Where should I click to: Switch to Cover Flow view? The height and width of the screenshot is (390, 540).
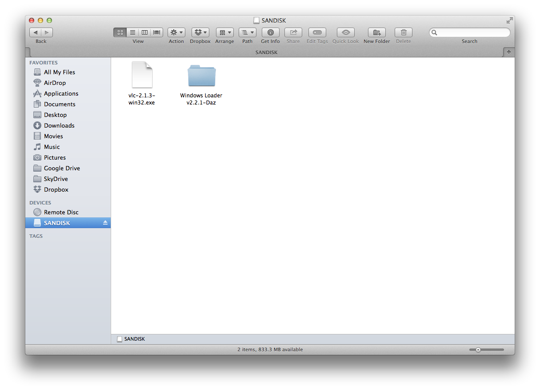tap(157, 32)
